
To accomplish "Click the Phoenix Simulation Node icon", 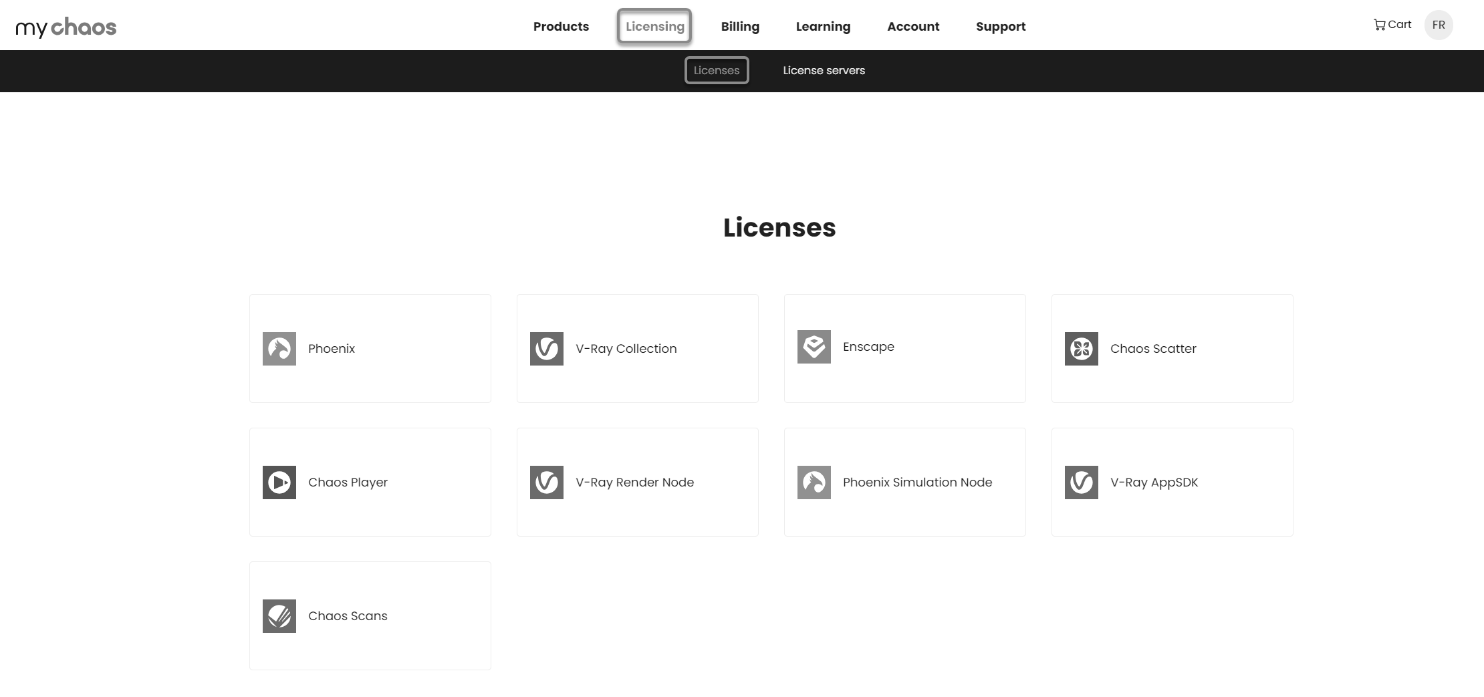I will (814, 482).
